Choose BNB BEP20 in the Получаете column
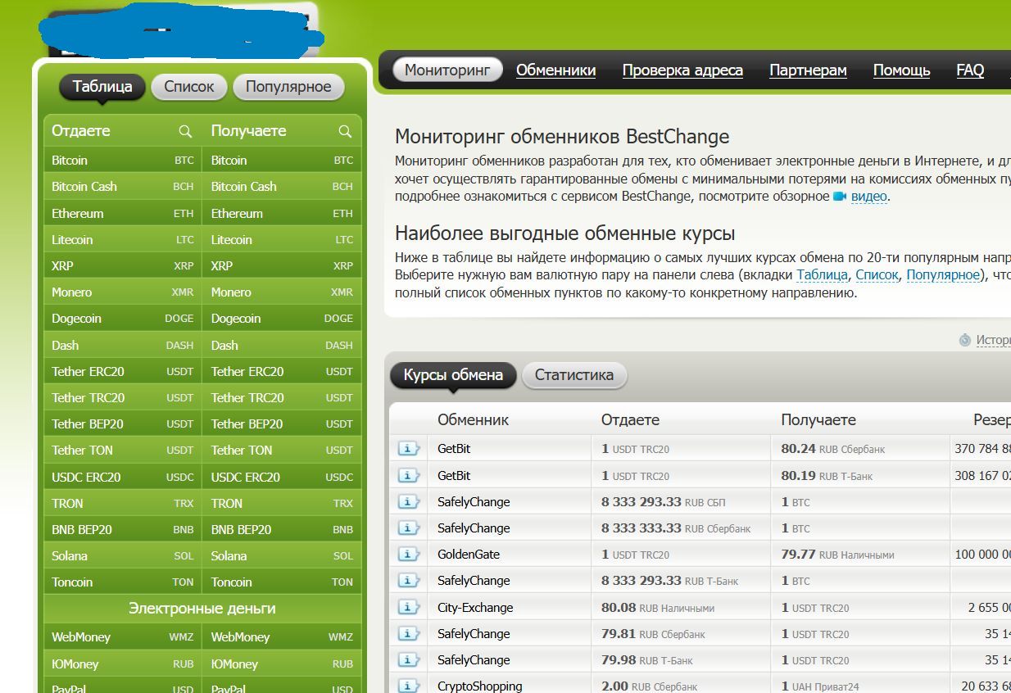Image resolution: width=1011 pixels, height=693 pixels. (282, 529)
